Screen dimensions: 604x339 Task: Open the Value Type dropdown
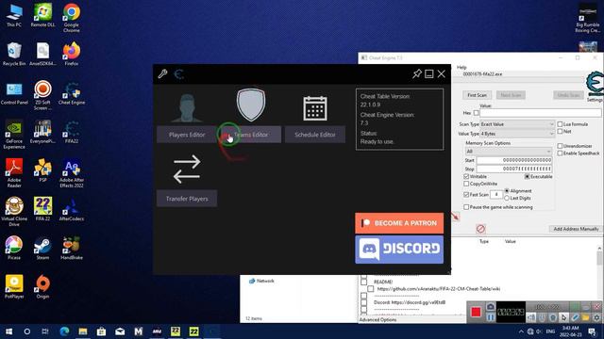tap(517, 134)
